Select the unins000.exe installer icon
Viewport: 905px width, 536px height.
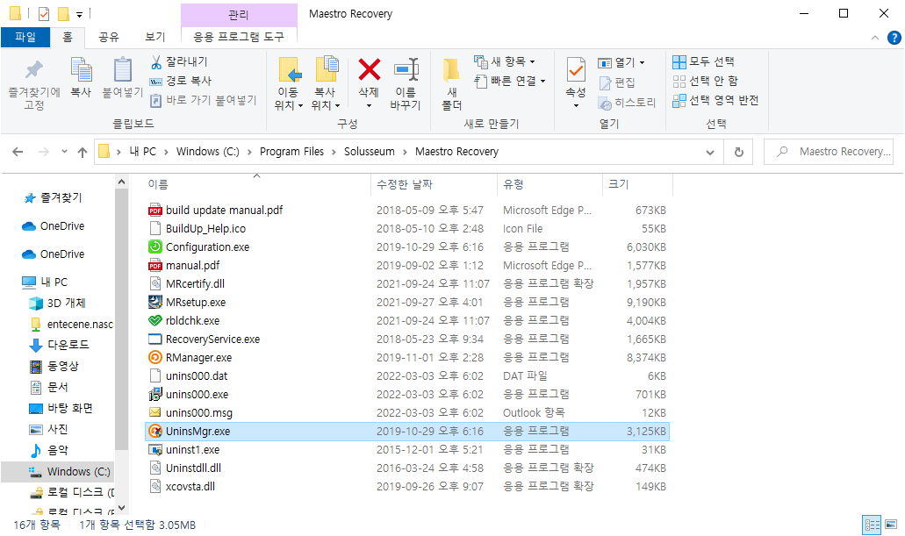pos(155,394)
